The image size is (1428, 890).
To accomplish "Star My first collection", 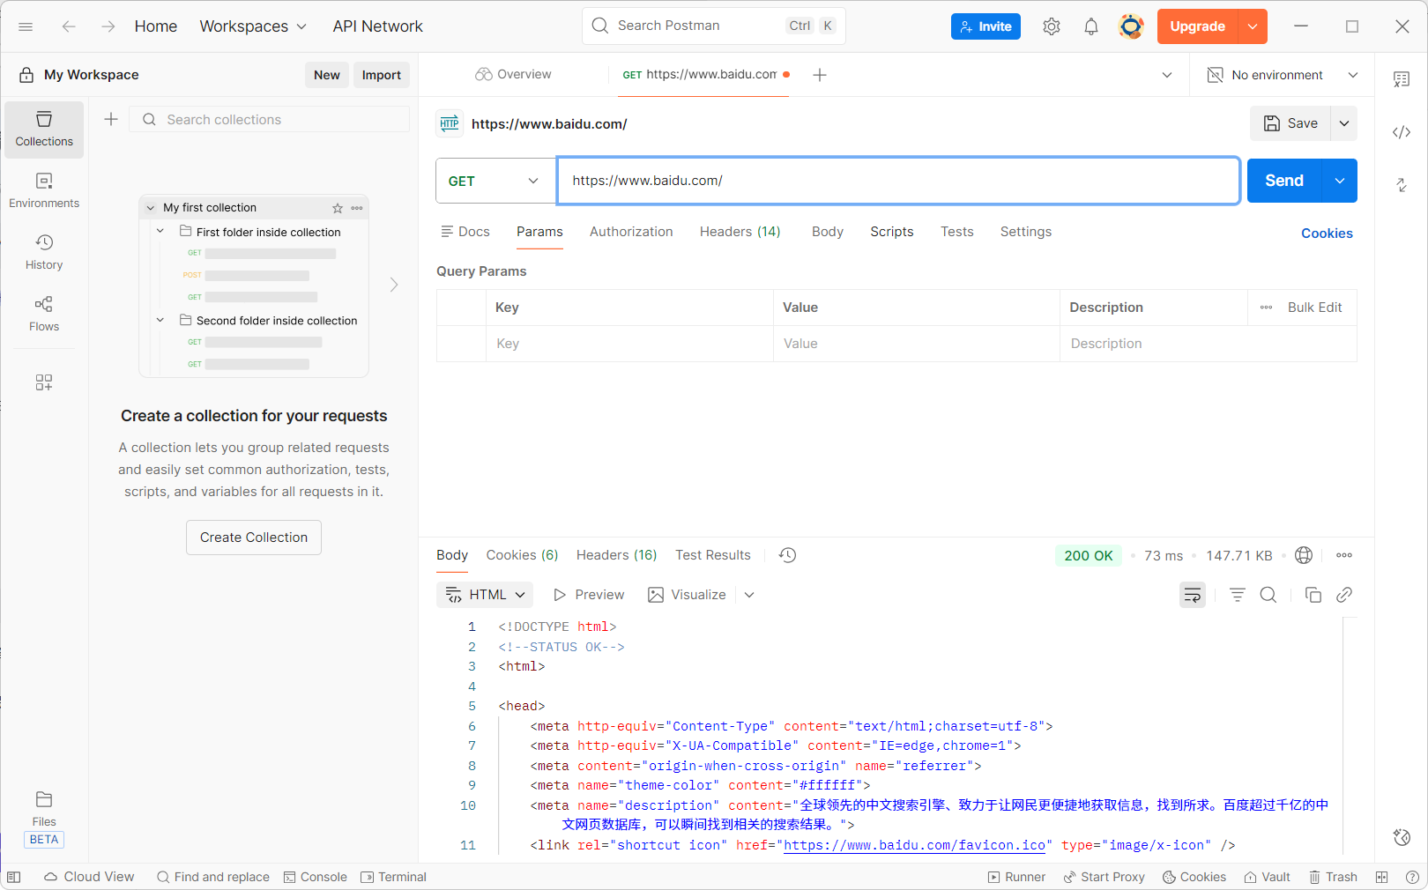I will [338, 208].
